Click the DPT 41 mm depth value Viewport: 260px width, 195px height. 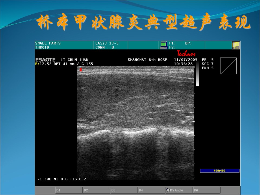64,64
